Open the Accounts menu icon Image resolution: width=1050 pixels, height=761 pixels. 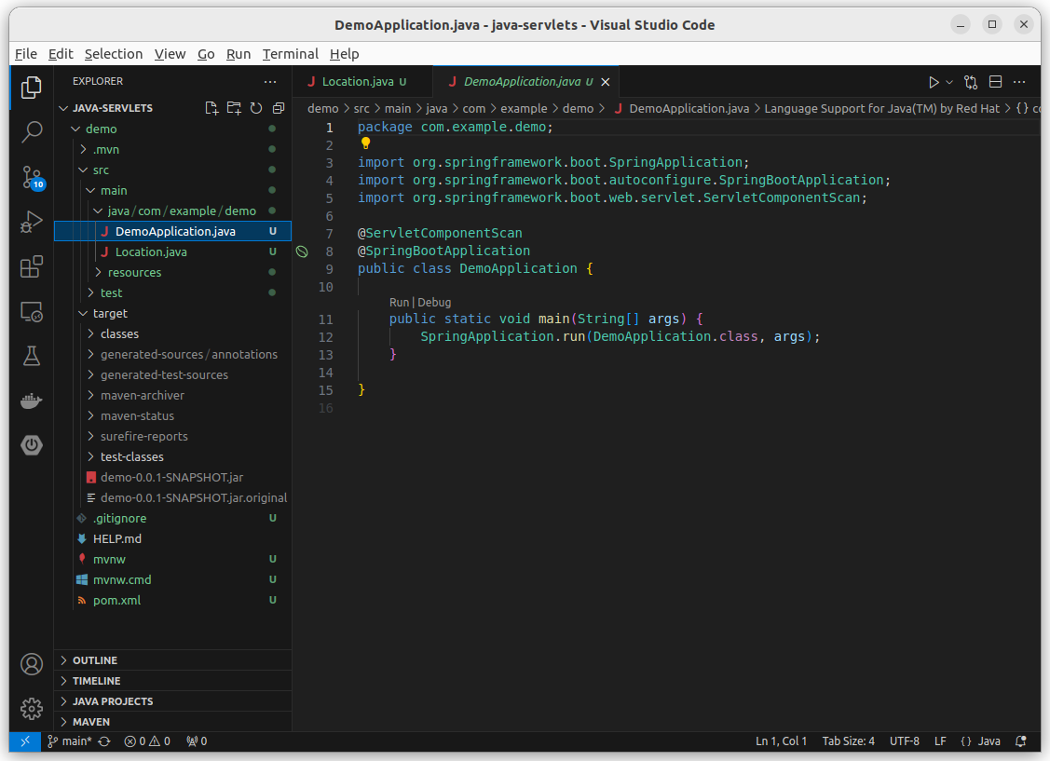coord(32,664)
